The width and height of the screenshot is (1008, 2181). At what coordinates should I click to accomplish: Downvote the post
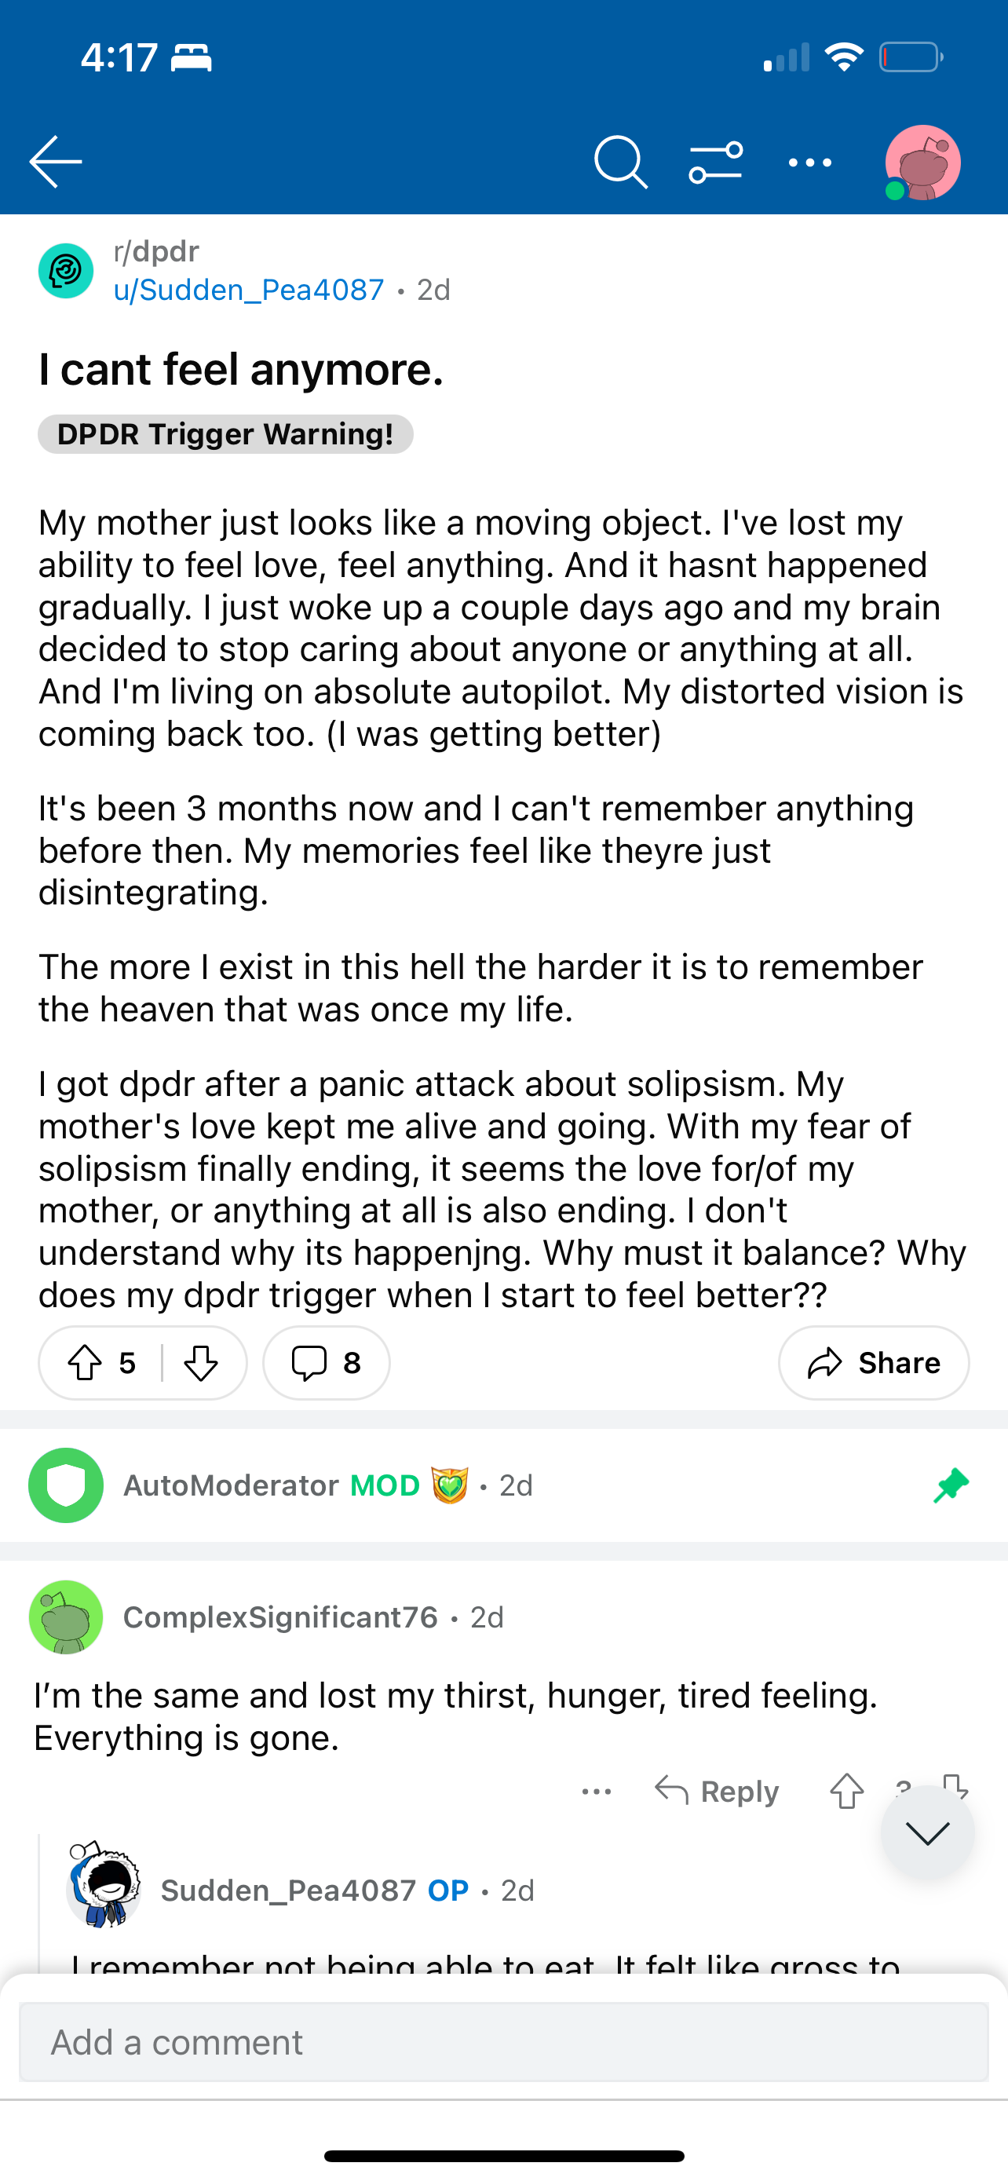pos(201,1363)
